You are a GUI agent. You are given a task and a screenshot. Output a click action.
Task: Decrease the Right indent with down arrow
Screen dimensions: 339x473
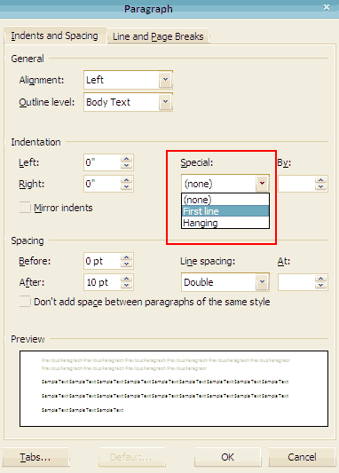click(x=126, y=187)
